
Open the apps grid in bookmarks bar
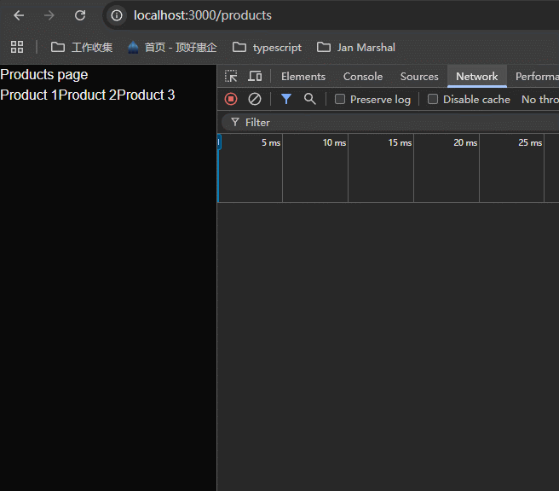[17, 47]
